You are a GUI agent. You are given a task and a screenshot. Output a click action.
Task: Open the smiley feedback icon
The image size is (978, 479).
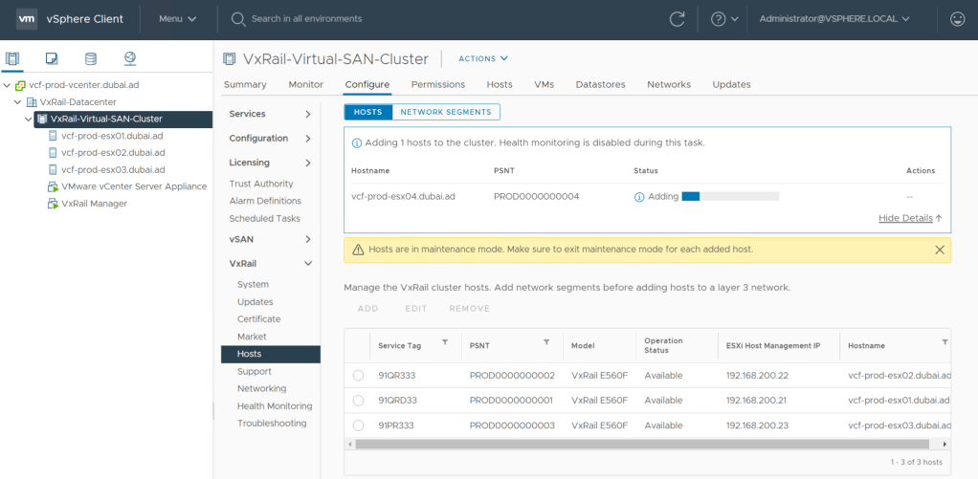pos(957,19)
